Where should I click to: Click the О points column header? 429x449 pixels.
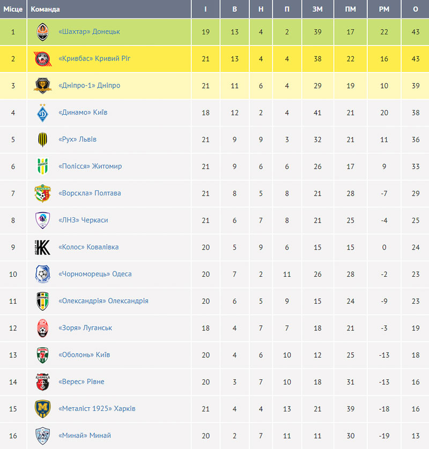416,9
